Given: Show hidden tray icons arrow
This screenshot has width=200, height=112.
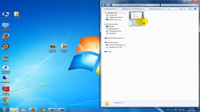Looking at the screenshot, I should coord(172,110).
